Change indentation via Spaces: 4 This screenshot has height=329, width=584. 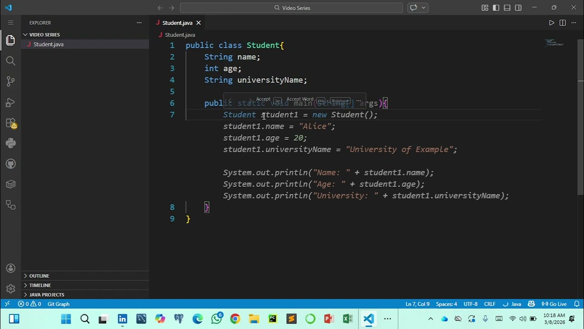[446, 304]
